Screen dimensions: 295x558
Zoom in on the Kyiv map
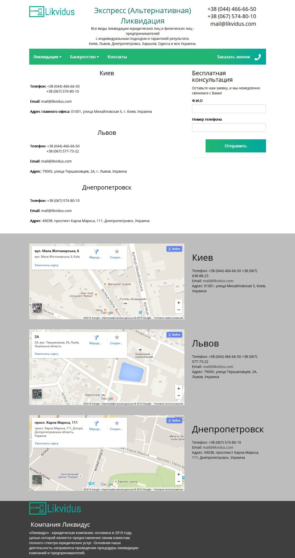(x=179, y=303)
